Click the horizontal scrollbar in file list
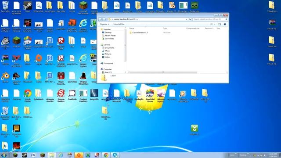281x158 pixels. pyautogui.click(x=163, y=72)
